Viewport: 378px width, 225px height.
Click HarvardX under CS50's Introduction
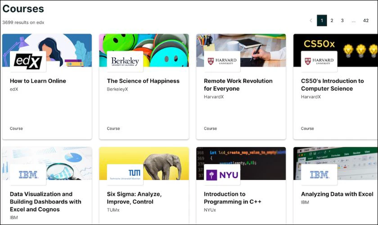point(311,97)
